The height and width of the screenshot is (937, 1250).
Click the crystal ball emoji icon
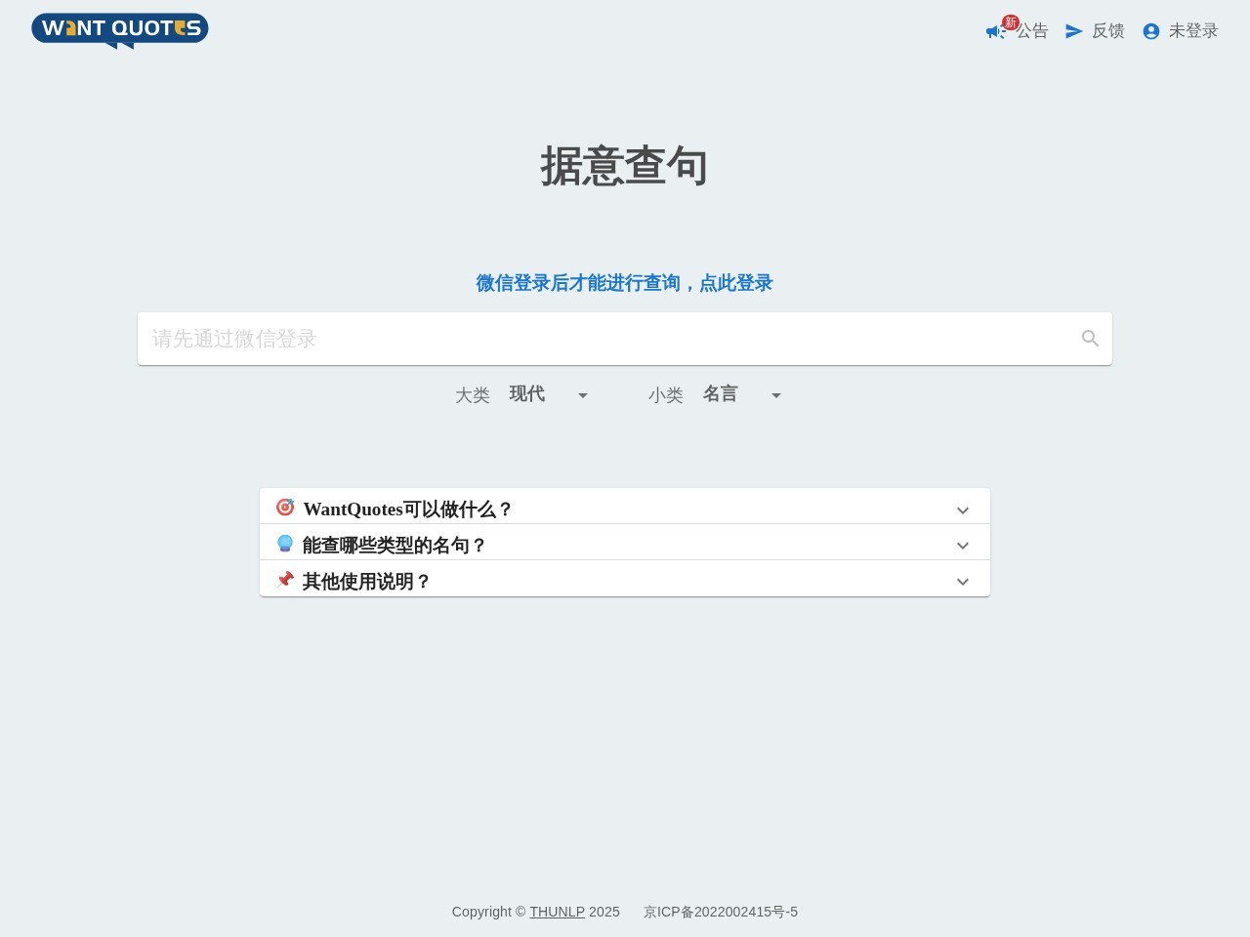(x=285, y=544)
